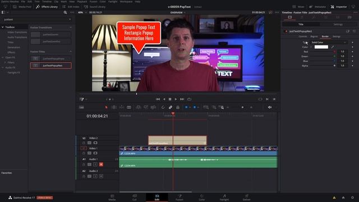Viewport: 359px width, 202px height.
Task: Open the Media Pool panel
Action: pyautogui.click(x=22, y=7)
